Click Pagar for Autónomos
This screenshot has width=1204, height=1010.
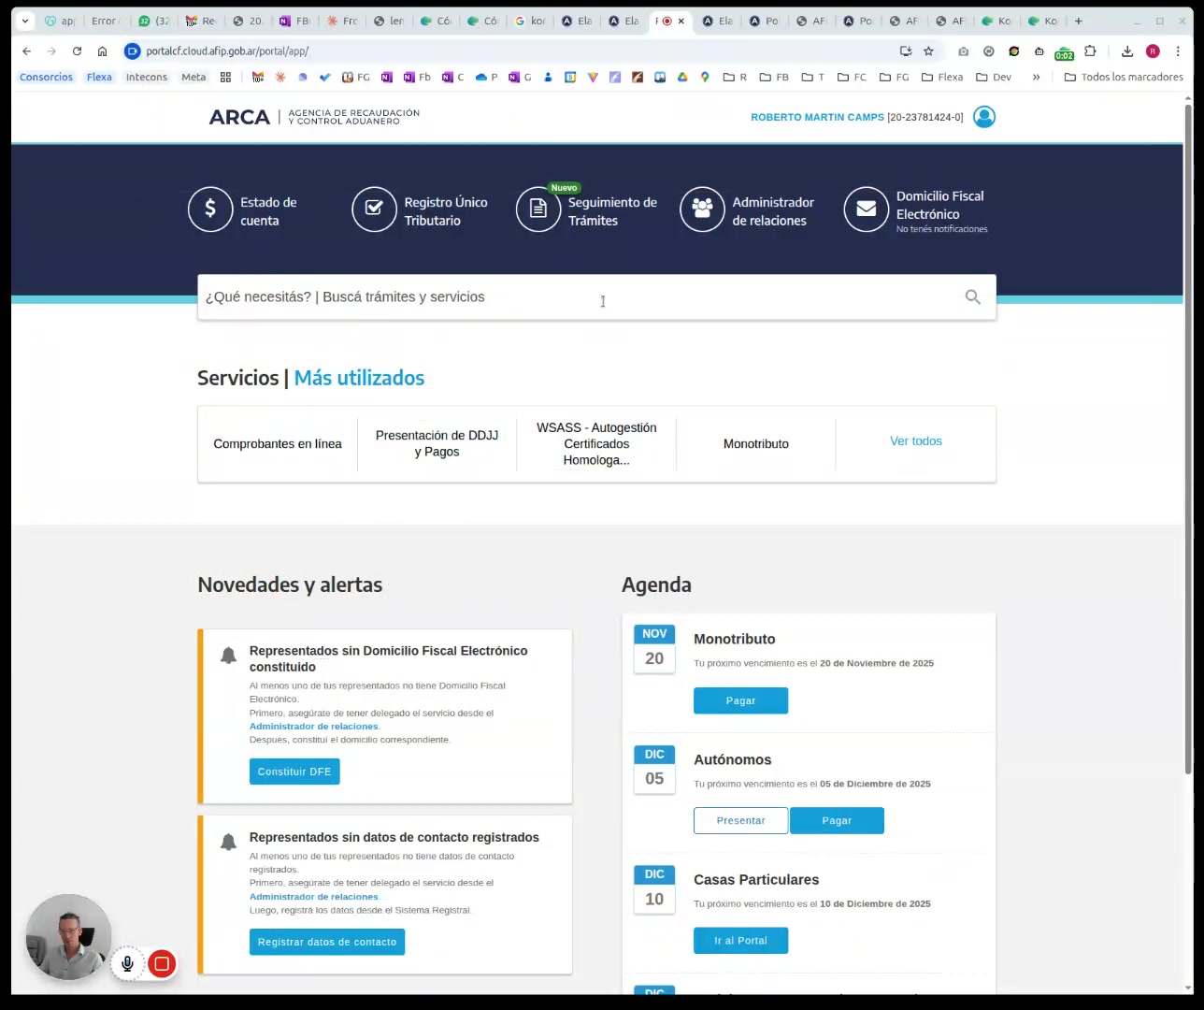click(x=837, y=820)
